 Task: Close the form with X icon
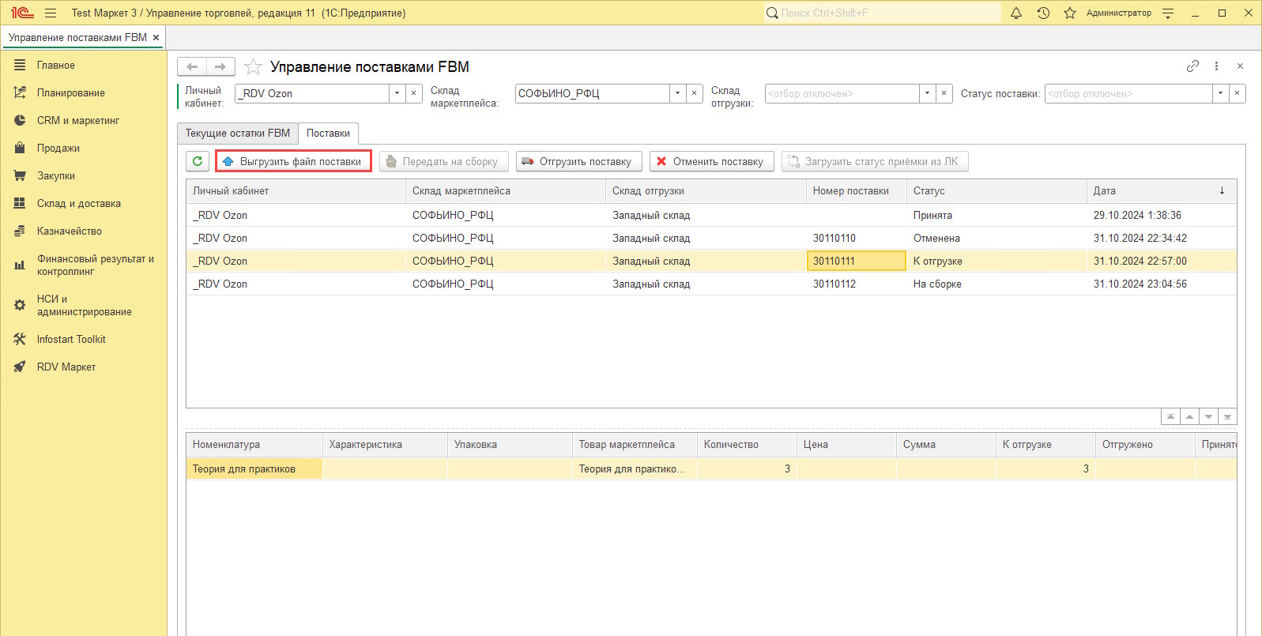[1240, 66]
